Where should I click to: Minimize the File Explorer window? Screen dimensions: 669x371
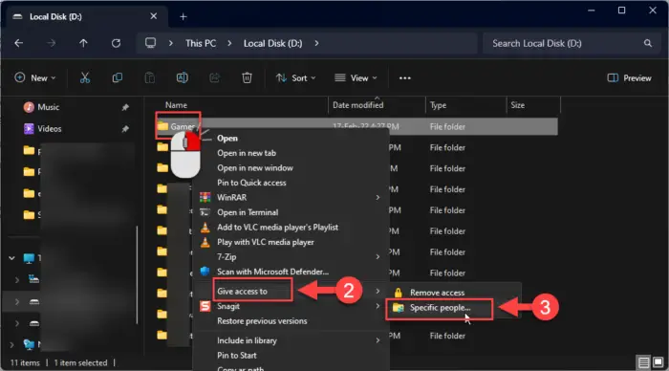point(591,11)
